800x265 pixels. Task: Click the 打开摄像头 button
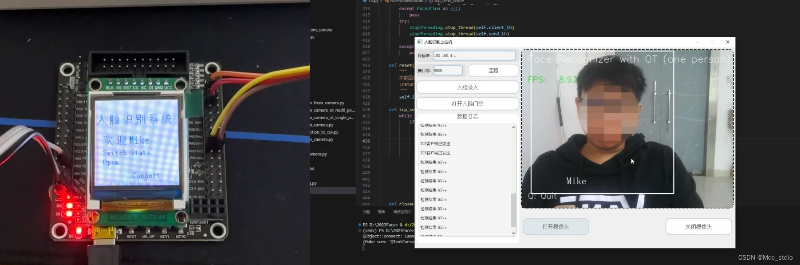pos(556,227)
